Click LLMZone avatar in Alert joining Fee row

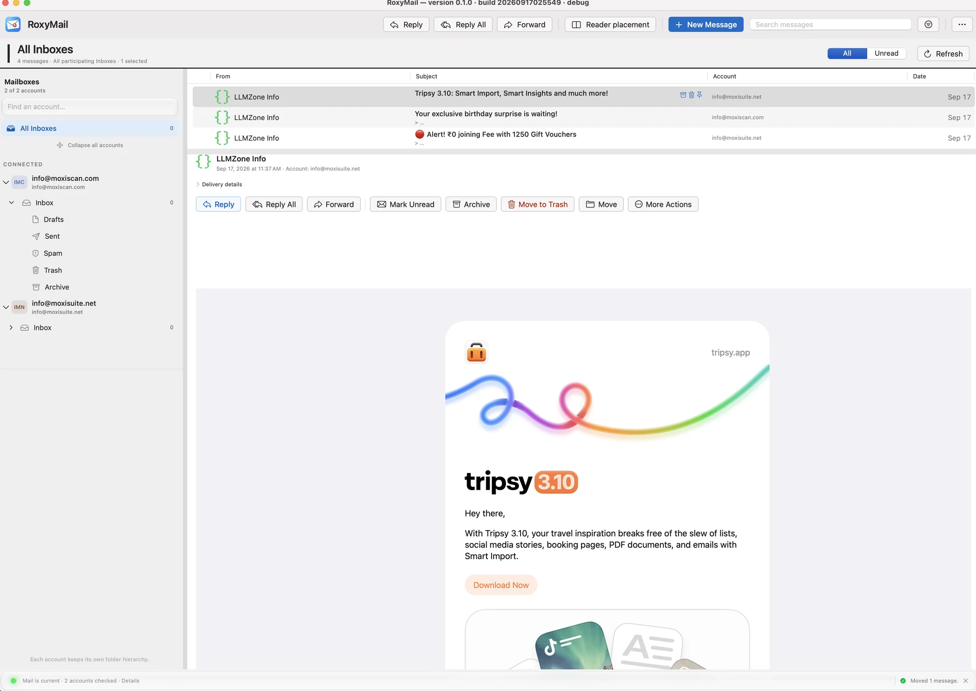pos(222,138)
